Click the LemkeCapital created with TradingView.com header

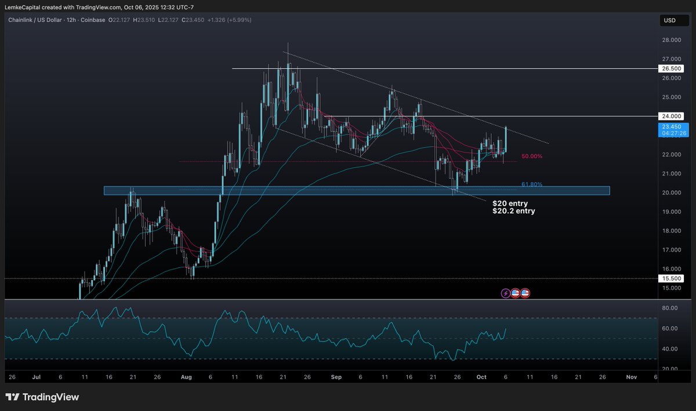[98, 6]
